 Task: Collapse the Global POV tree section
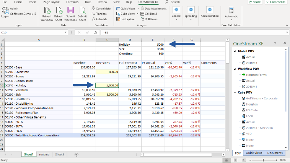(234, 51)
